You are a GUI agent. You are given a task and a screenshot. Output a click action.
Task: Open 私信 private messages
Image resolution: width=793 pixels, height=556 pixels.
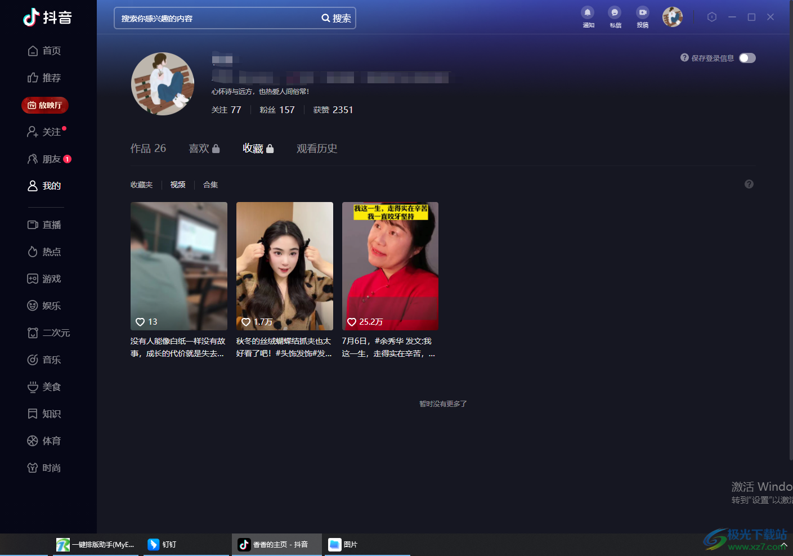point(615,16)
